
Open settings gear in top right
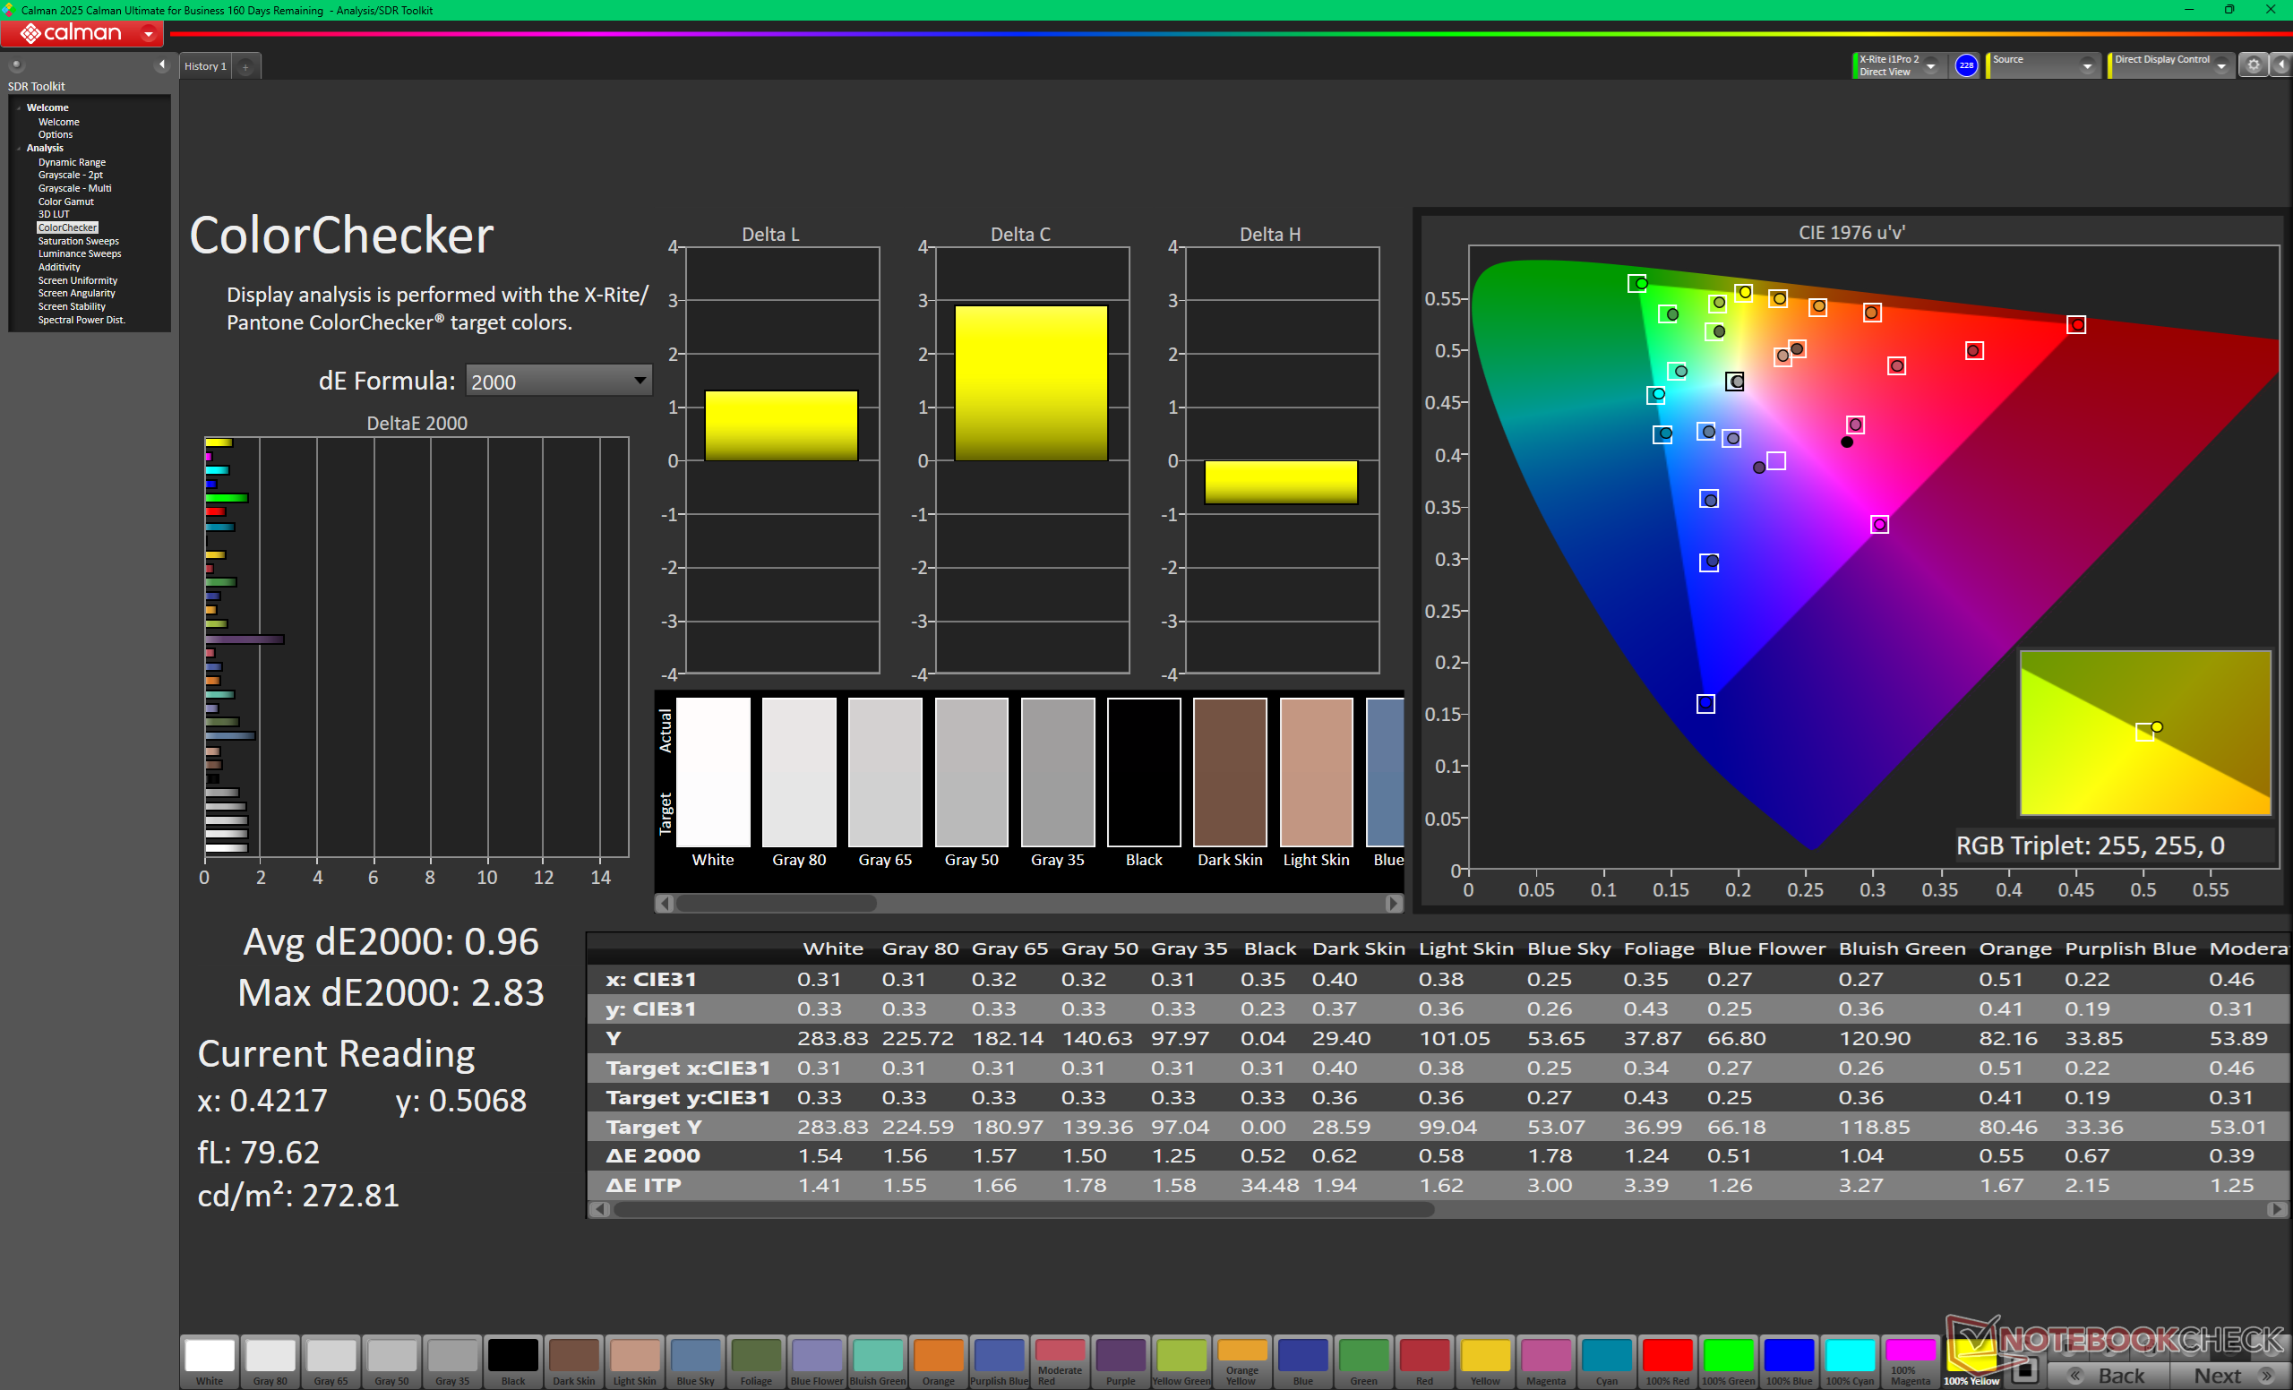click(x=2253, y=65)
